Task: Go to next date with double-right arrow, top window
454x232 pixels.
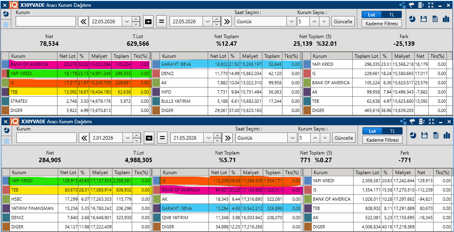Action: click(x=227, y=21)
